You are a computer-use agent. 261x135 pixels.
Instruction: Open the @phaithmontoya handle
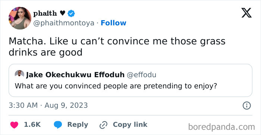point(64,23)
